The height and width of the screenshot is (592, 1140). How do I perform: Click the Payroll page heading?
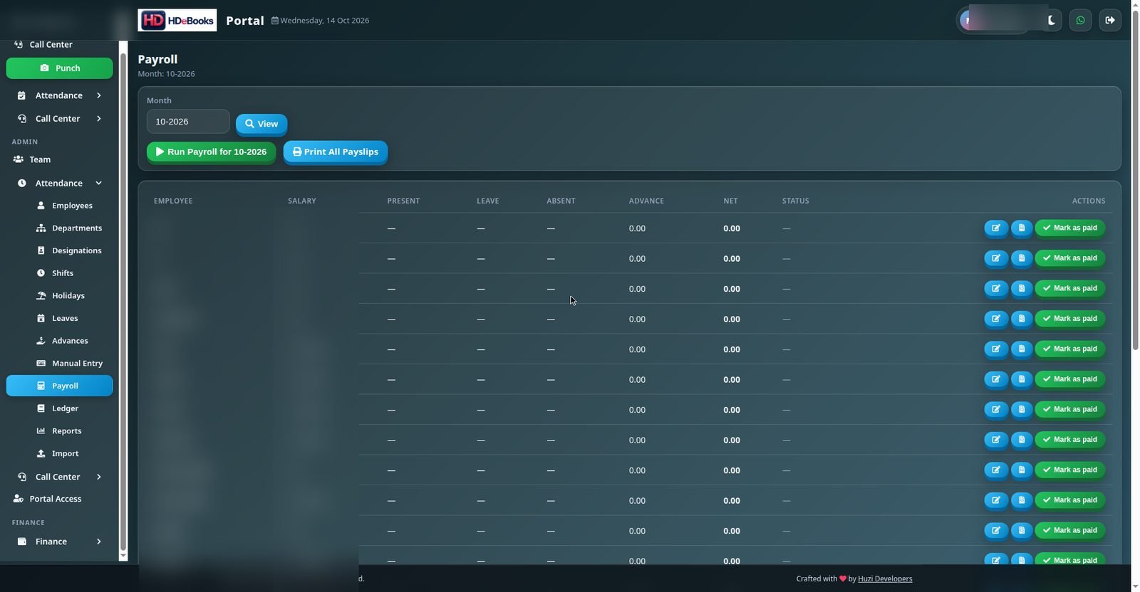[x=157, y=60]
